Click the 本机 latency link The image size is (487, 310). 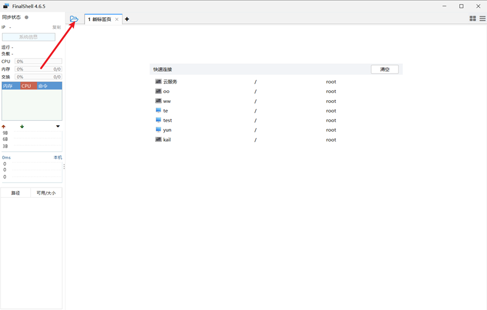[x=57, y=158]
